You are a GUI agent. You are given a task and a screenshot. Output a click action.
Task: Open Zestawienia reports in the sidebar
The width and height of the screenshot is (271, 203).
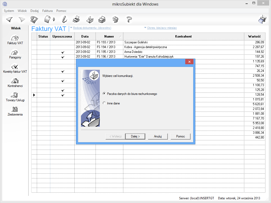[15, 111]
